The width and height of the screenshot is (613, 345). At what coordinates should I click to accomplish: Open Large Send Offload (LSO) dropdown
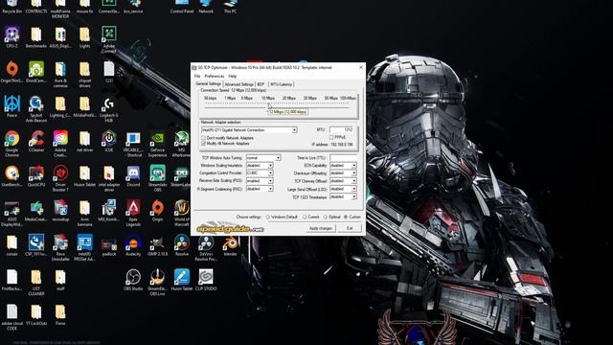click(354, 189)
